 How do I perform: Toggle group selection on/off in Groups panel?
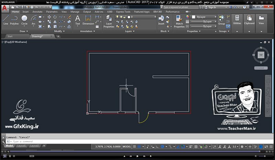tap(228, 26)
